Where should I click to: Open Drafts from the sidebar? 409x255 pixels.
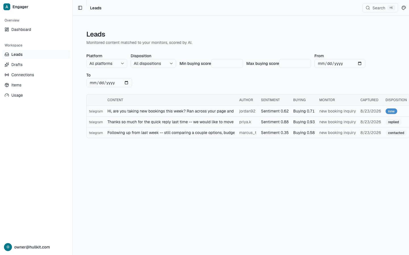pyautogui.click(x=36, y=65)
